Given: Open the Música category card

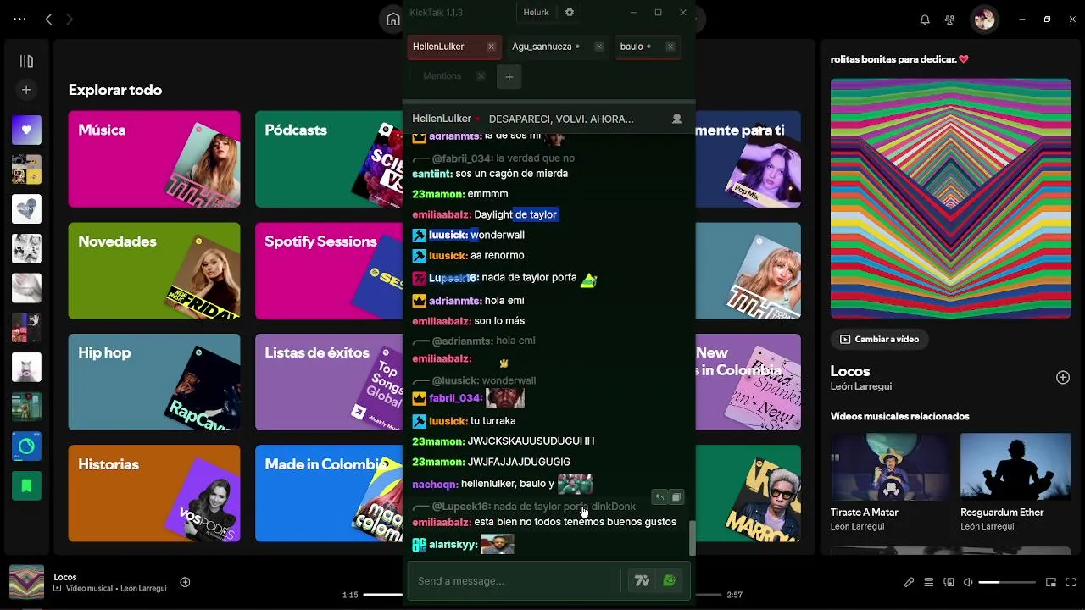Looking at the screenshot, I should 154,159.
